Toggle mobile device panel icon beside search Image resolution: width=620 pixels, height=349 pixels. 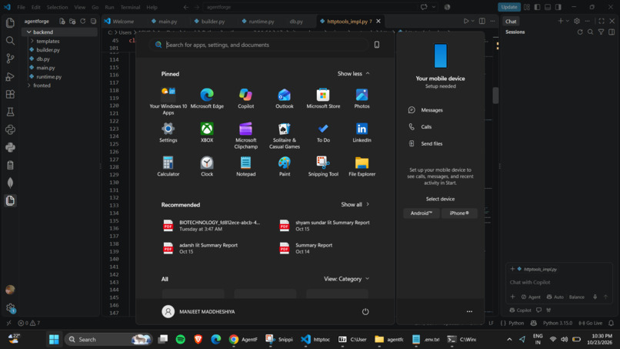(377, 45)
